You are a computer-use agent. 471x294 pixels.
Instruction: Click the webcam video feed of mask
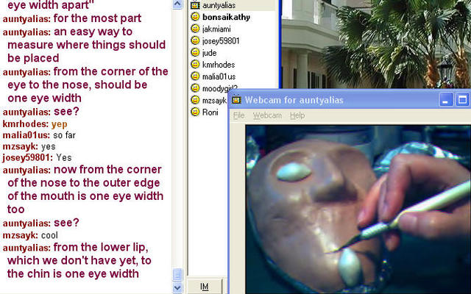tap(358, 209)
